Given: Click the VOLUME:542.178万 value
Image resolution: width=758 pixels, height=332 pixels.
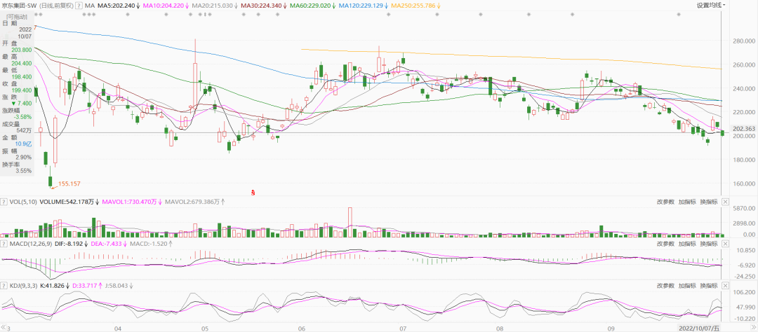Looking at the screenshot, I should point(67,202).
